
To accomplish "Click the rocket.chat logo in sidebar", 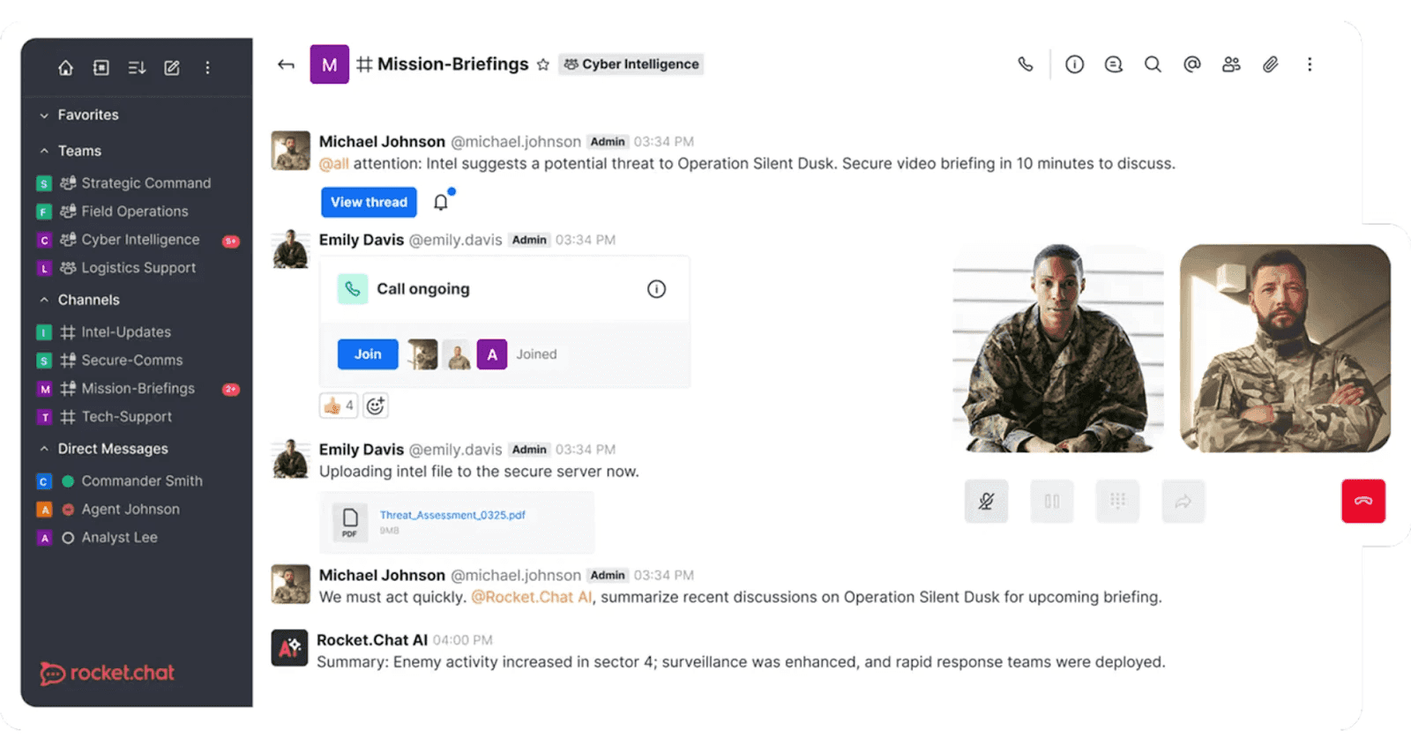I will 107,674.
